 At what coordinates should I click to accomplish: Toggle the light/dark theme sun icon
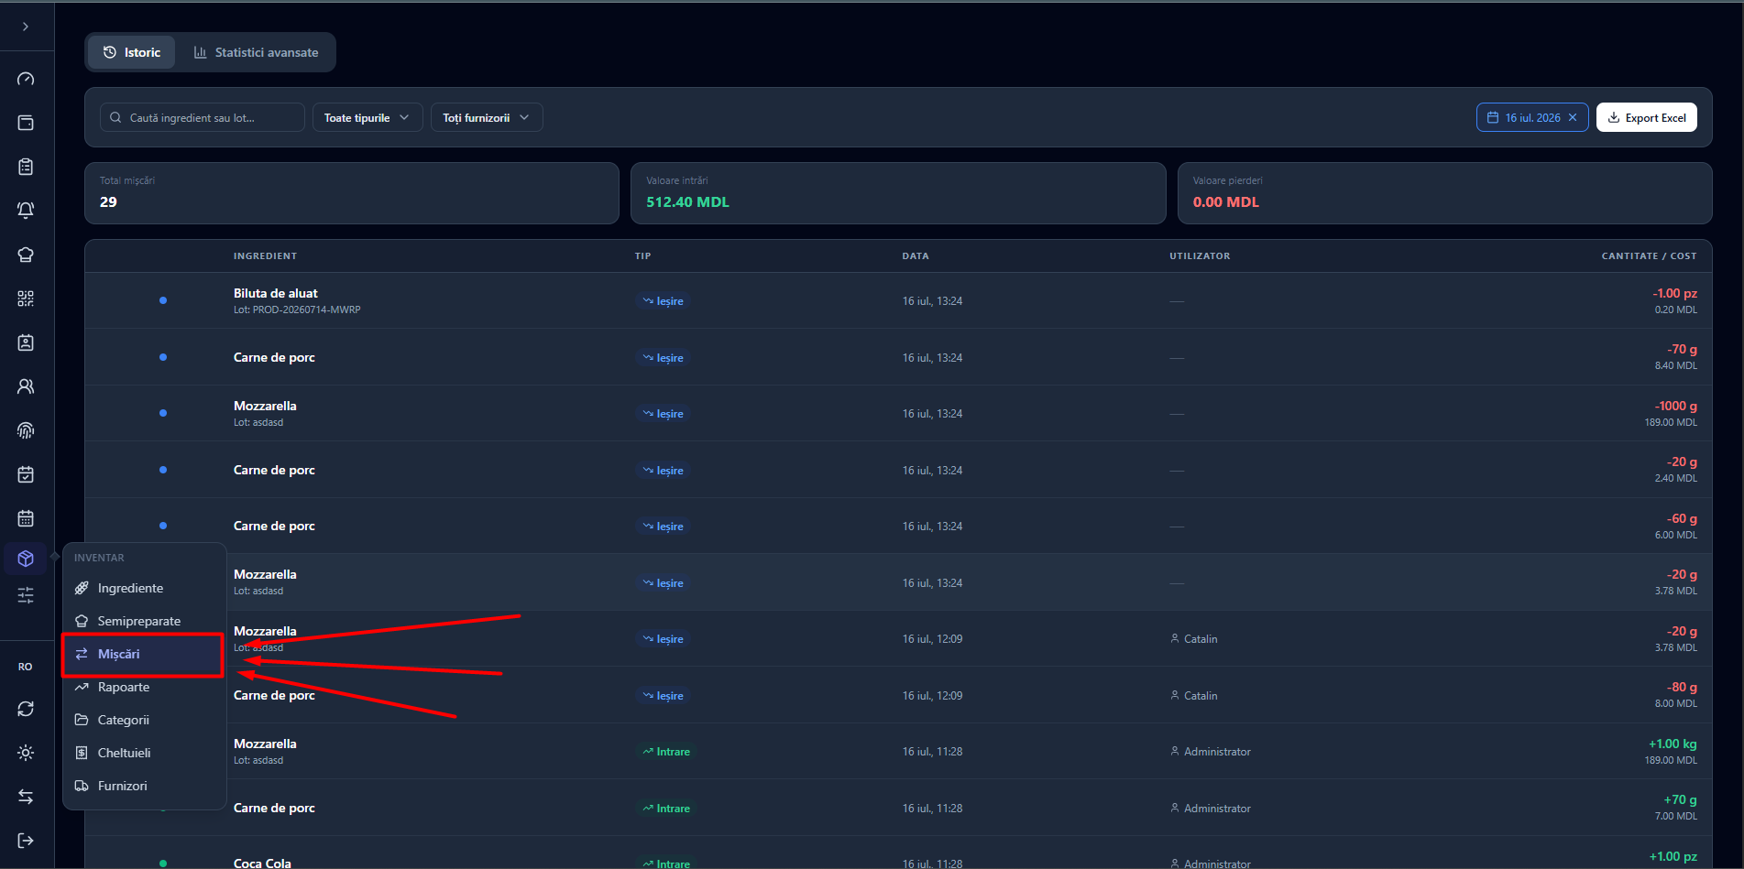tap(26, 753)
